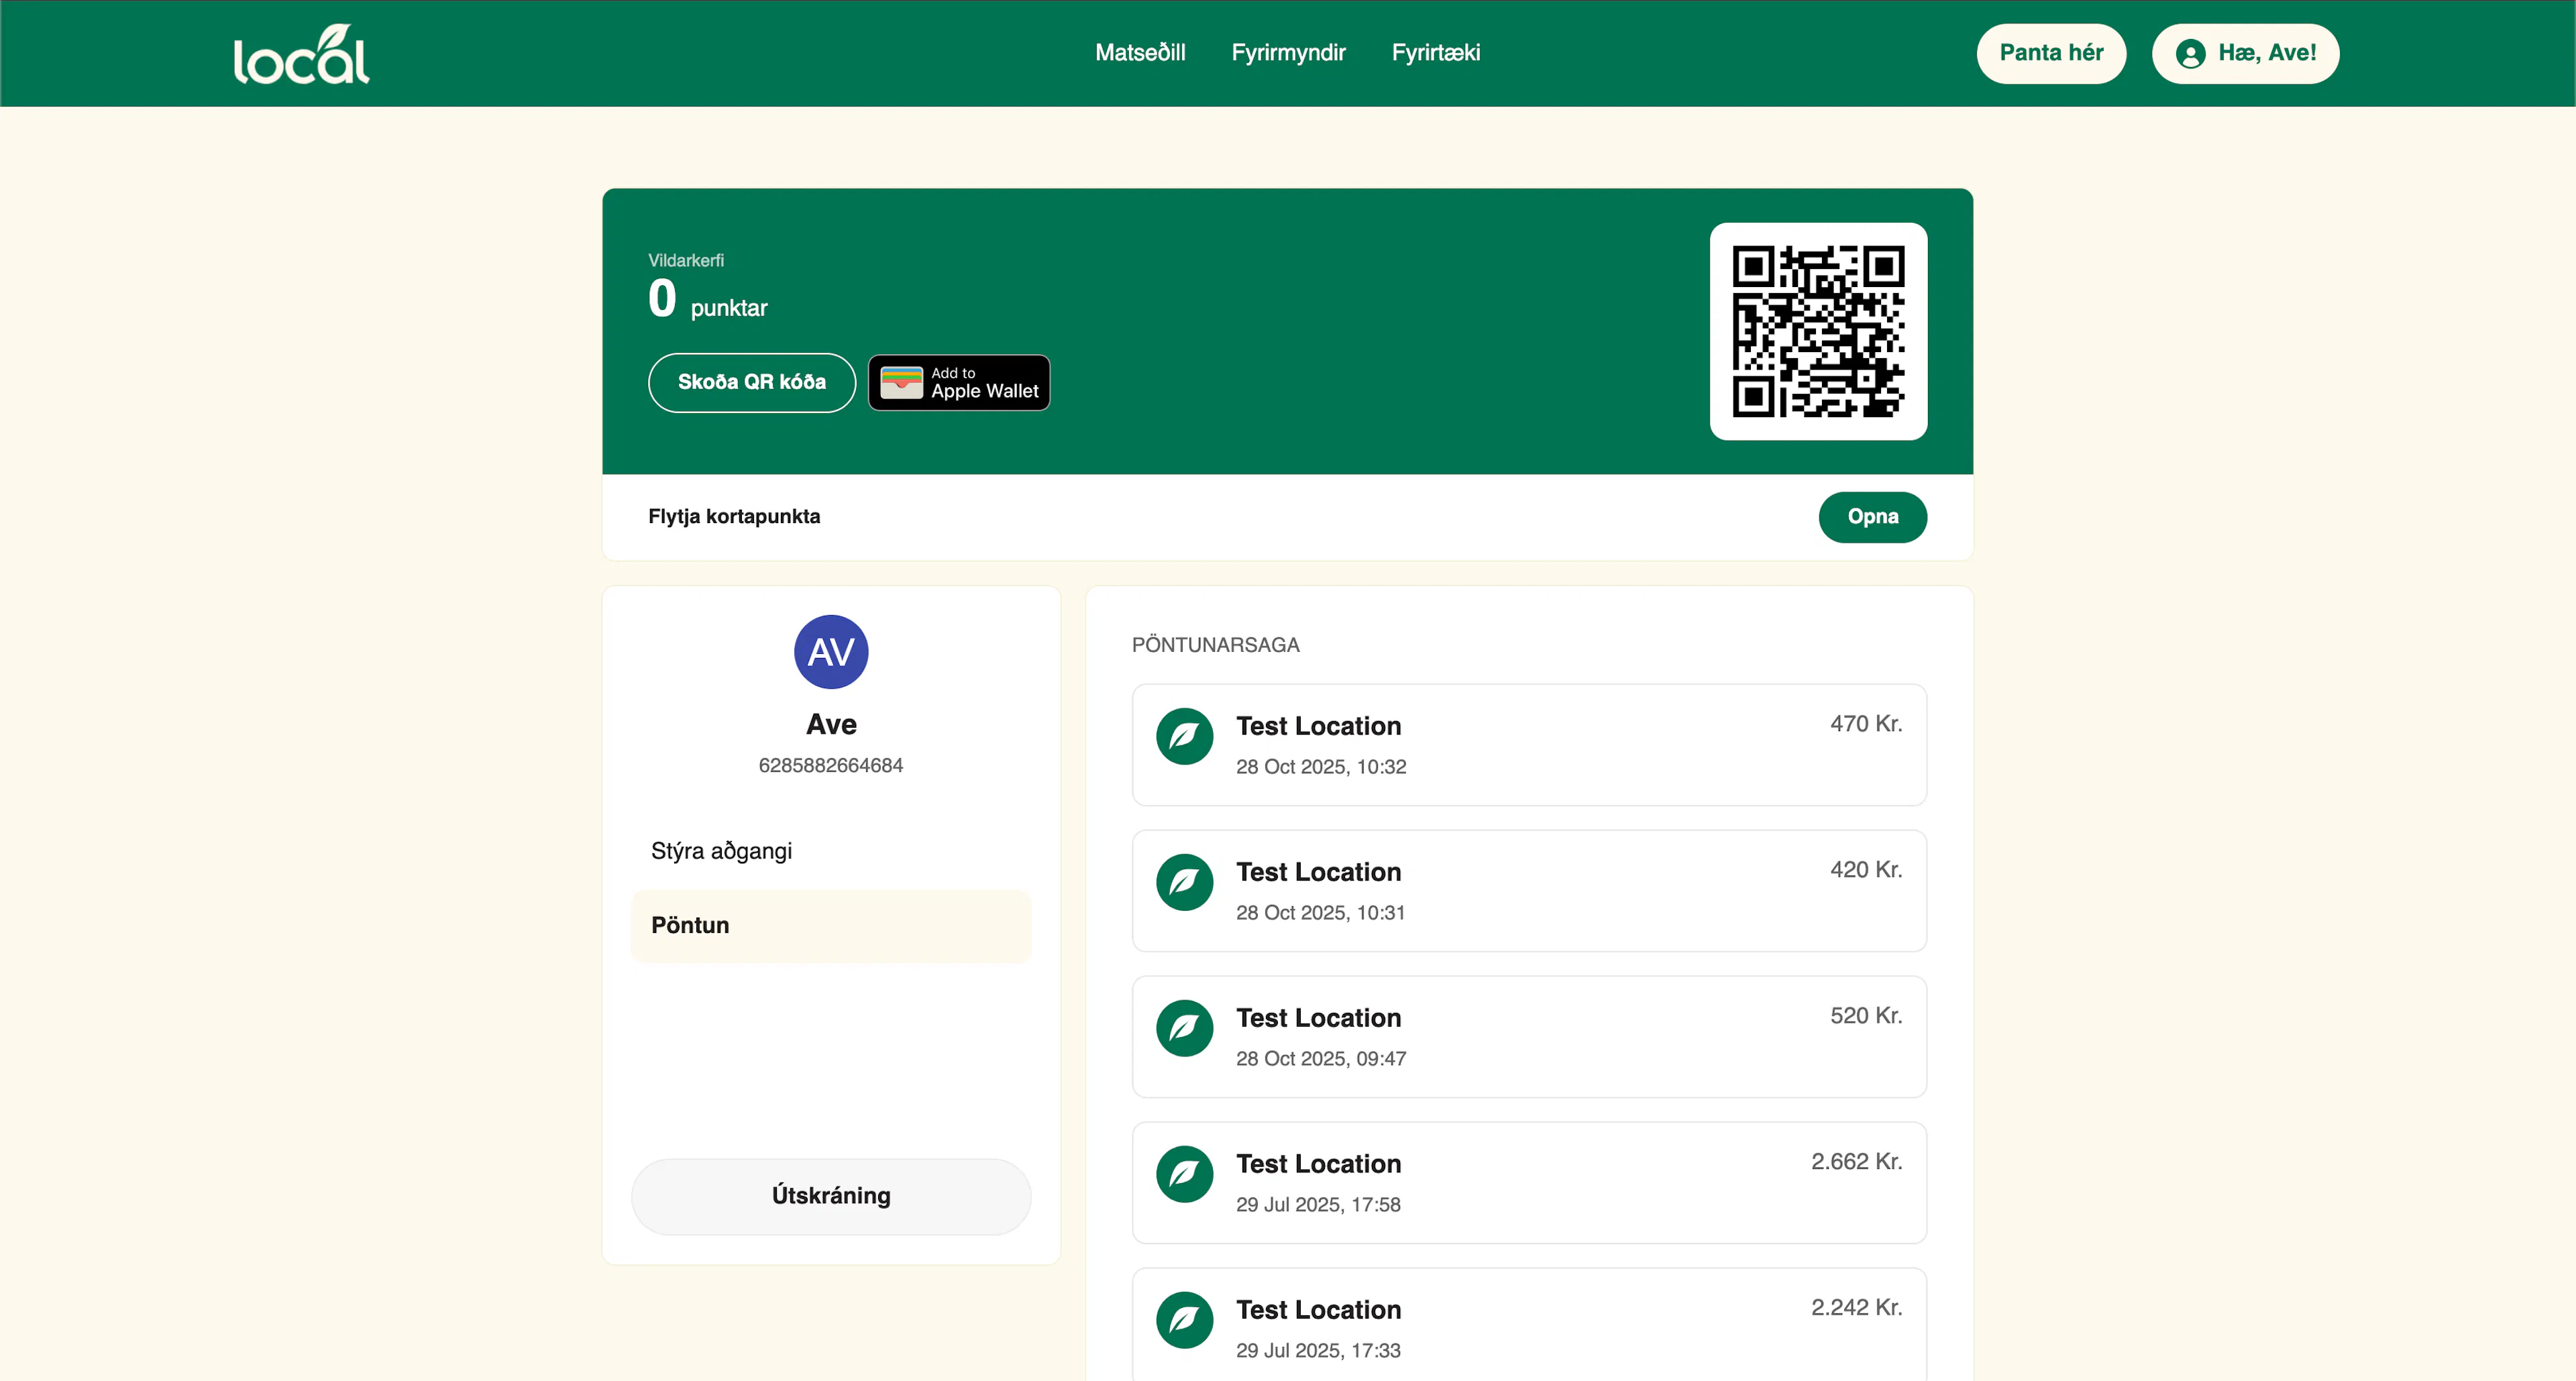2576x1381 pixels.
Task: Select Stýra aðgangi in the sidebar
Action: [x=721, y=851]
